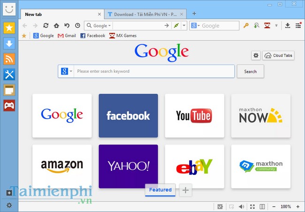Toggle the status bar CPU monitor icon
The height and width of the screenshot is (212, 305).
(220, 206)
